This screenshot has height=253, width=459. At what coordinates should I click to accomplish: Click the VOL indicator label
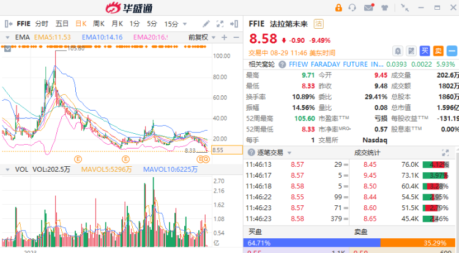click(x=21, y=169)
